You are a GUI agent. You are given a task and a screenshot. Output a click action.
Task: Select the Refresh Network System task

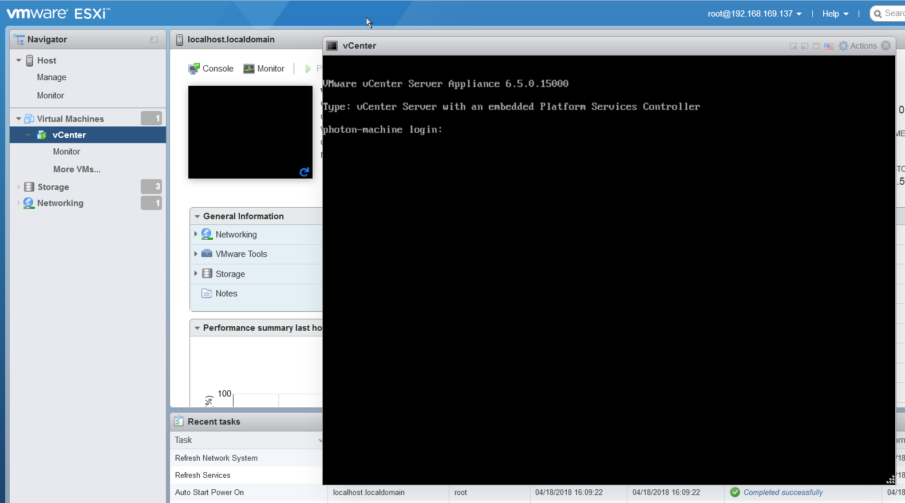coord(216,458)
